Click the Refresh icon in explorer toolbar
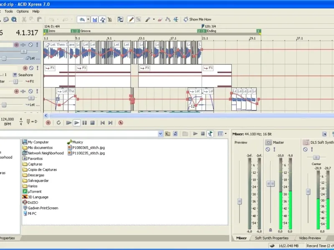The width and height of the screenshot is (334, 250). pyautogui.click(x=176, y=134)
